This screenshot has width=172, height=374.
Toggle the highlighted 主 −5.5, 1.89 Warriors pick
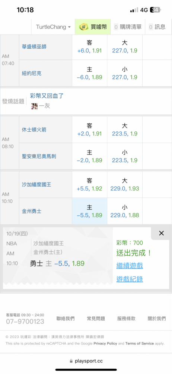(x=89, y=211)
